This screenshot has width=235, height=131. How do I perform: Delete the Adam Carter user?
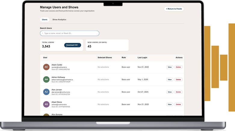[x=178, y=67]
